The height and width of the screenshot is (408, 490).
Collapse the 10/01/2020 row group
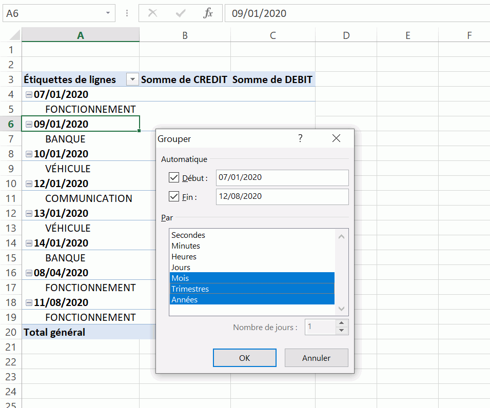[29, 154]
